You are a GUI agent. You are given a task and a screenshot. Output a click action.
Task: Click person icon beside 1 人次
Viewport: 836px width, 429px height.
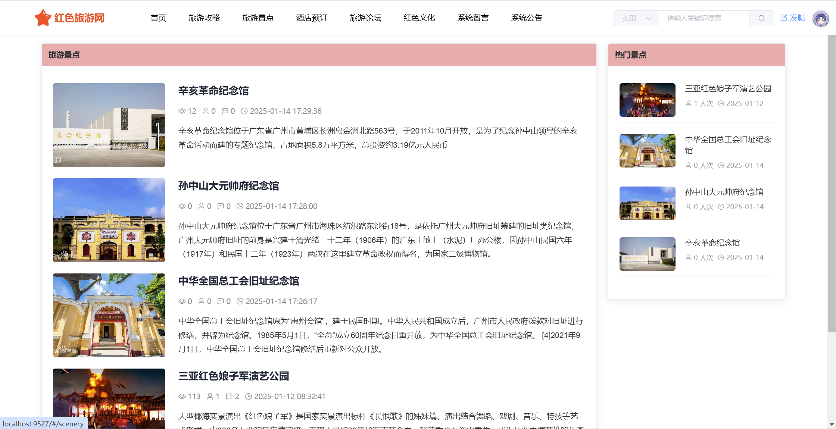[x=689, y=104]
